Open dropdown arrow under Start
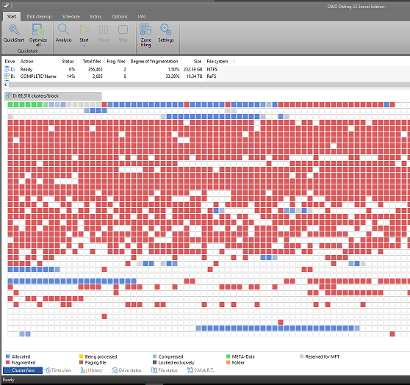 84,46
